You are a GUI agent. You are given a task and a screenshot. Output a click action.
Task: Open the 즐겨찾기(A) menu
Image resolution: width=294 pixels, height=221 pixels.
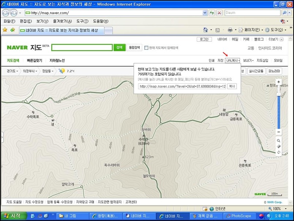point(63,21)
